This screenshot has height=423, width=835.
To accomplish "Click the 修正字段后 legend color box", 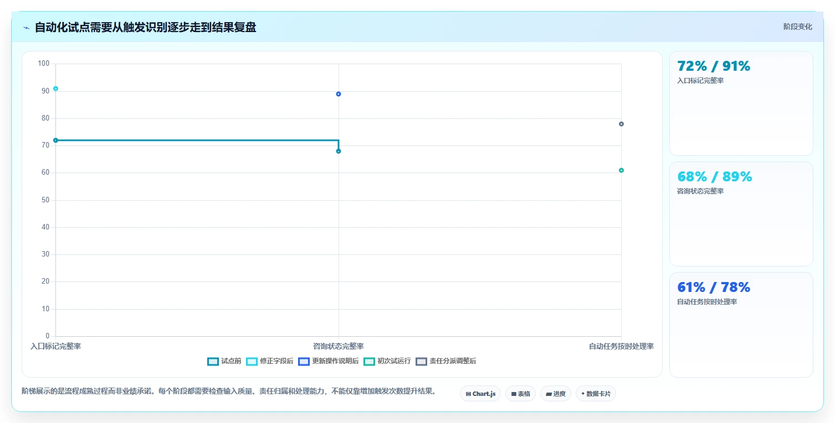I will [252, 361].
